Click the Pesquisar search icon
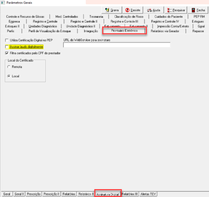209x197 pixels. click(x=169, y=10)
